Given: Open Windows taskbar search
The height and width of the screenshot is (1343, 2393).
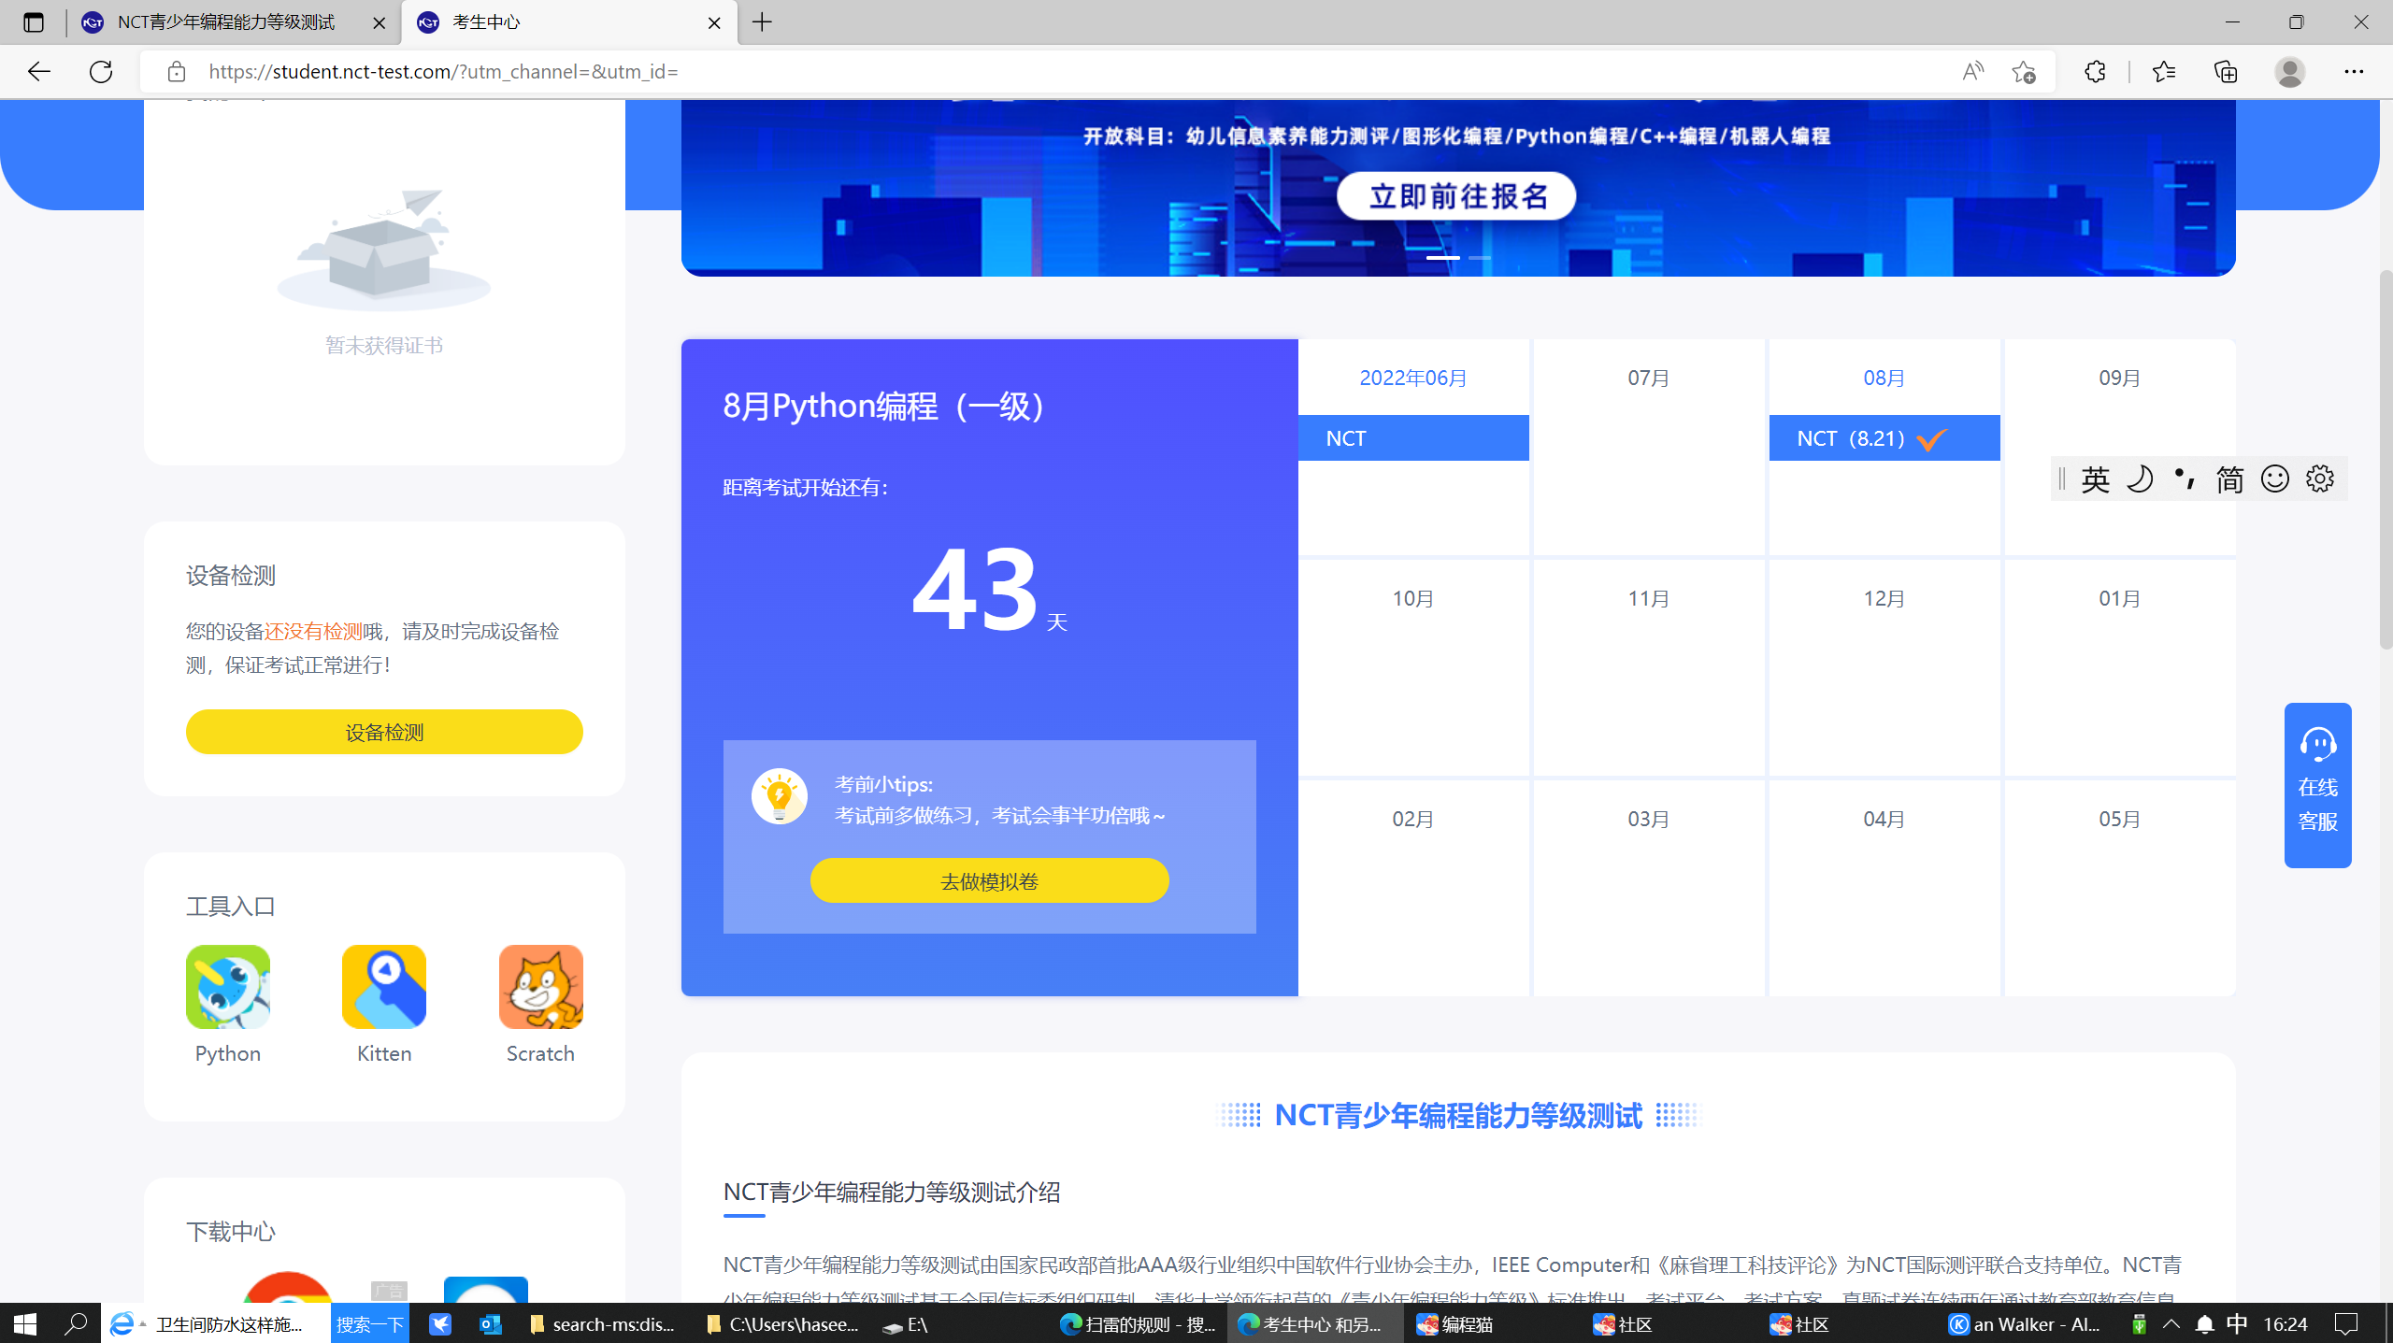Looking at the screenshot, I should pos(76,1323).
